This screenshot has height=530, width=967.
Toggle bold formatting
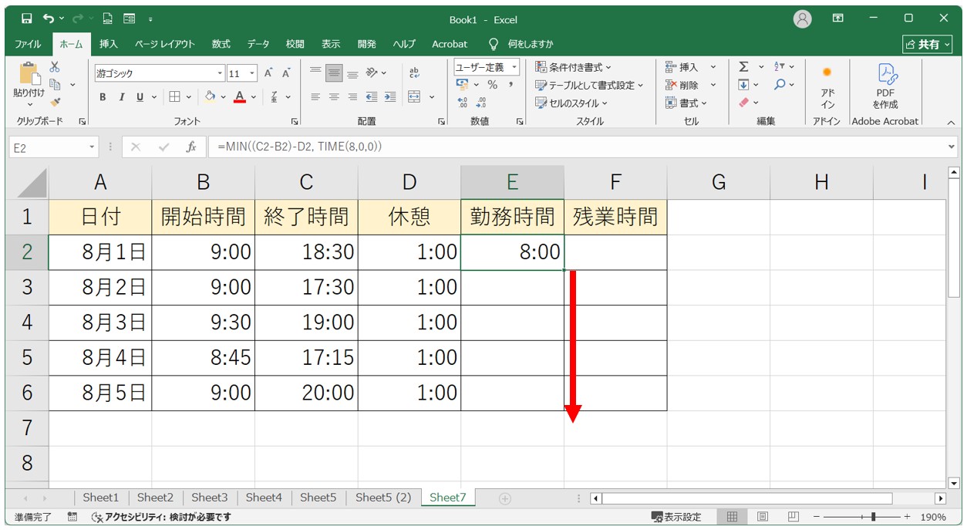(103, 97)
